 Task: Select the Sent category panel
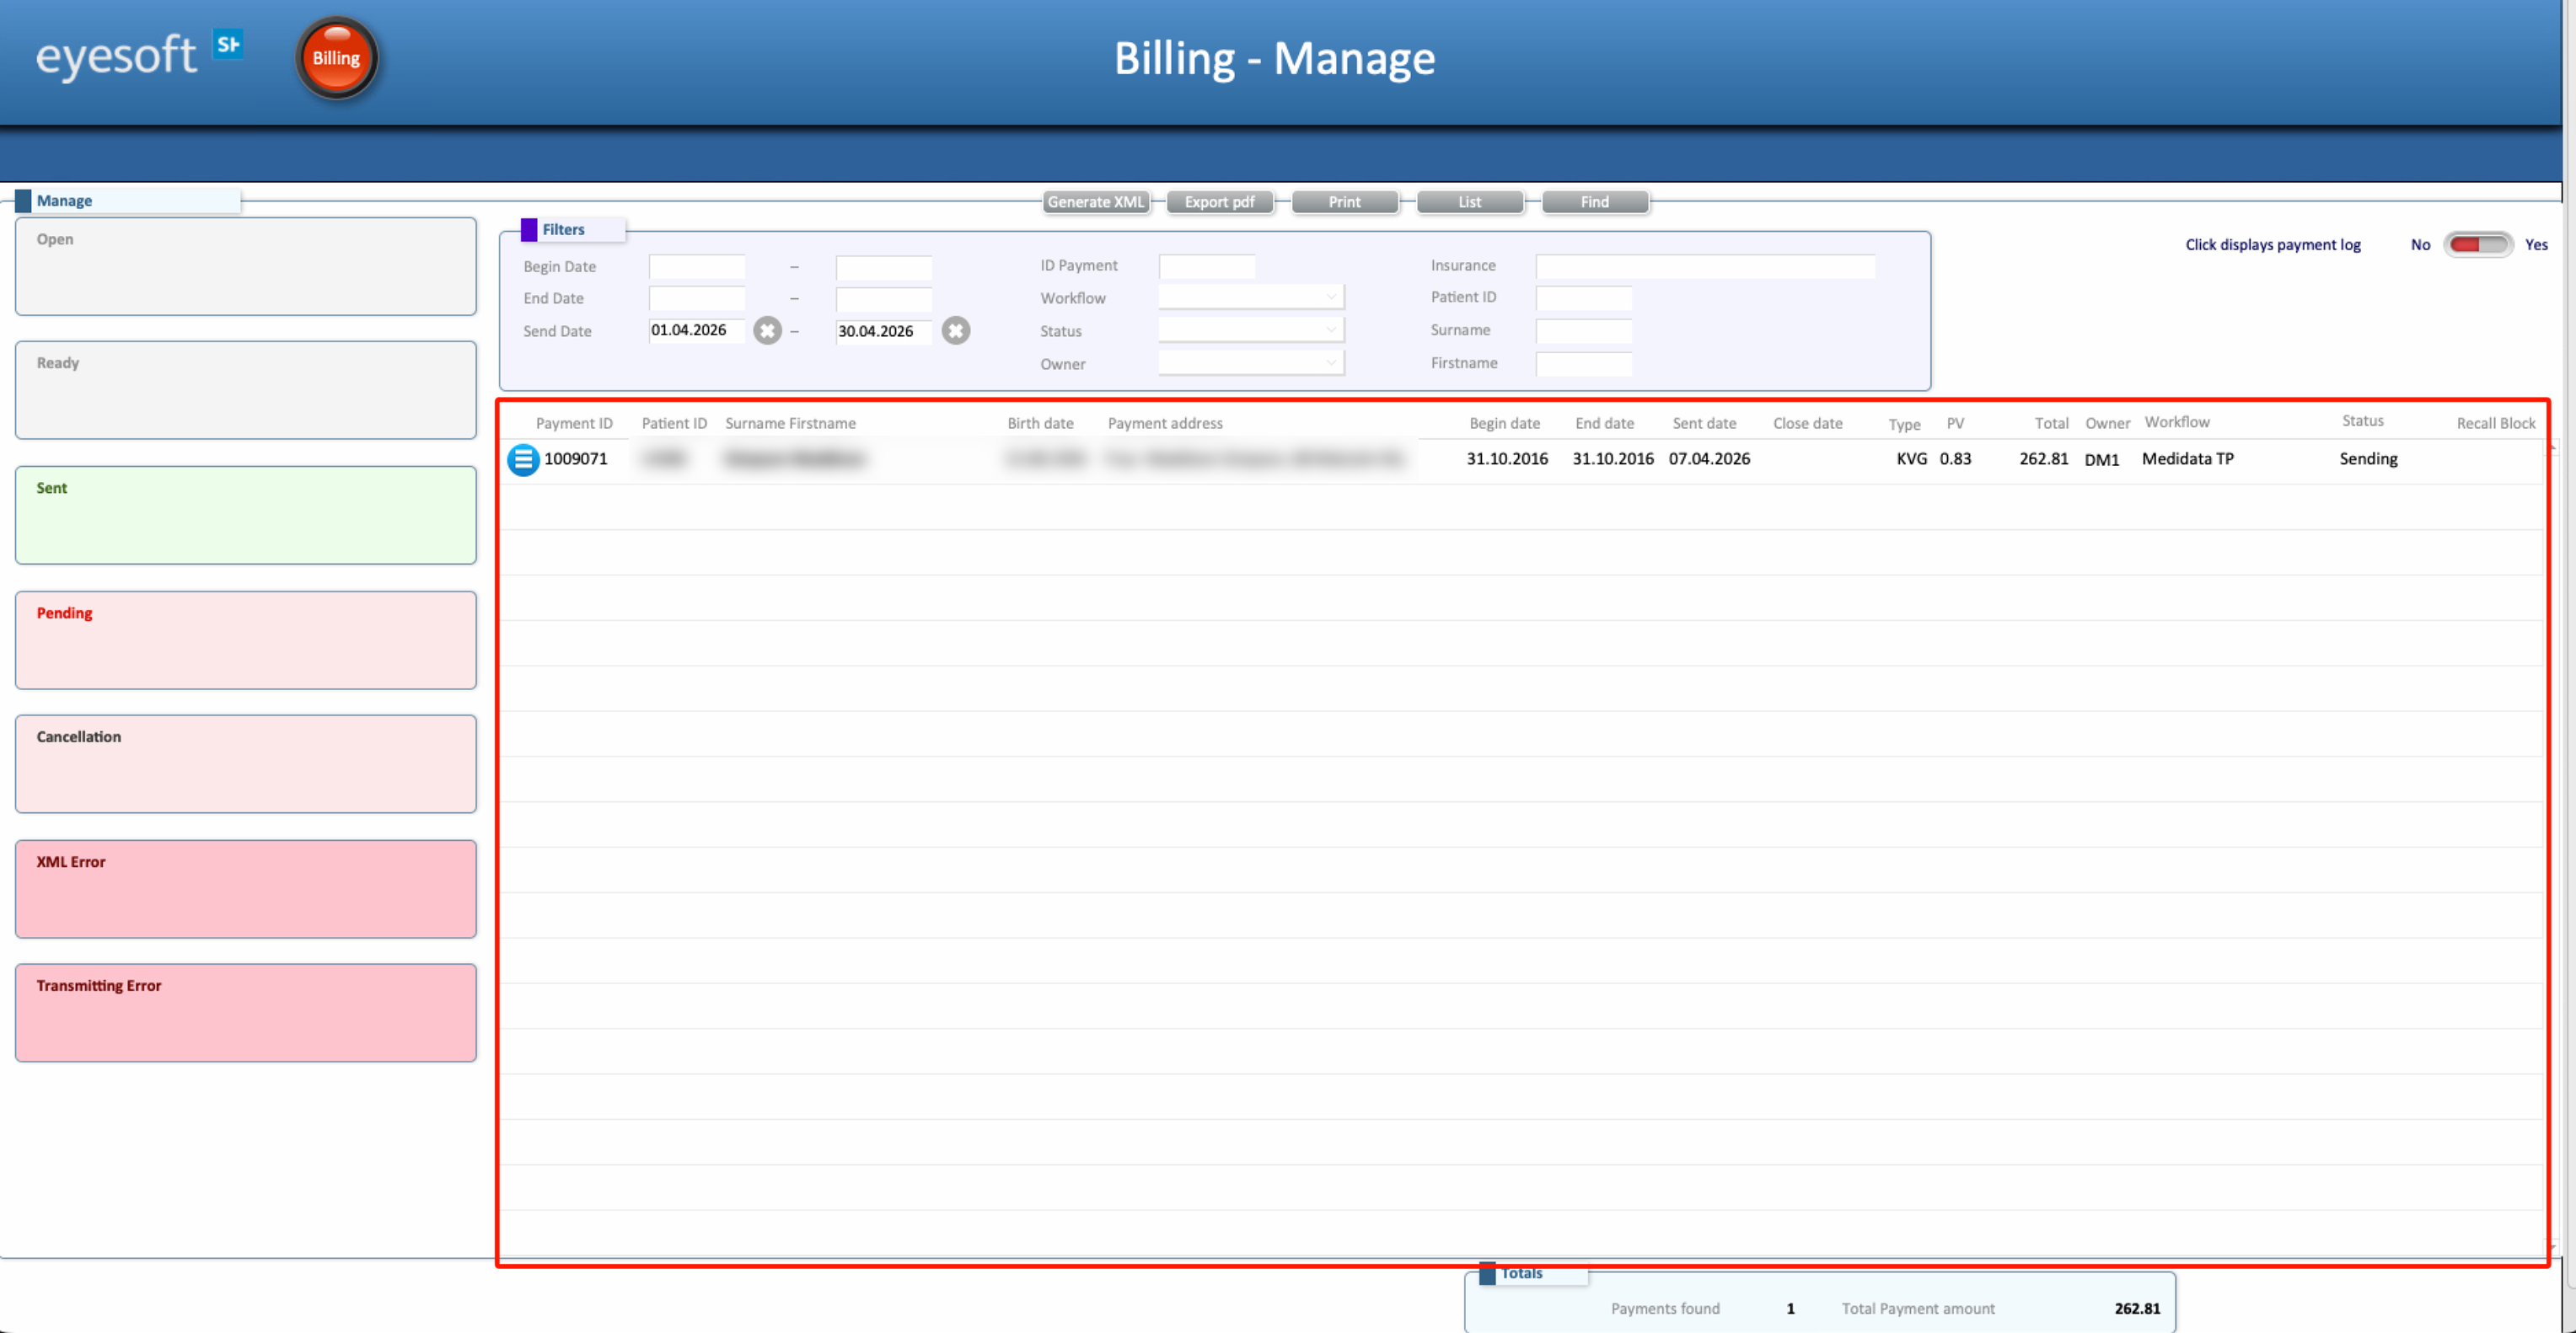coord(246,516)
